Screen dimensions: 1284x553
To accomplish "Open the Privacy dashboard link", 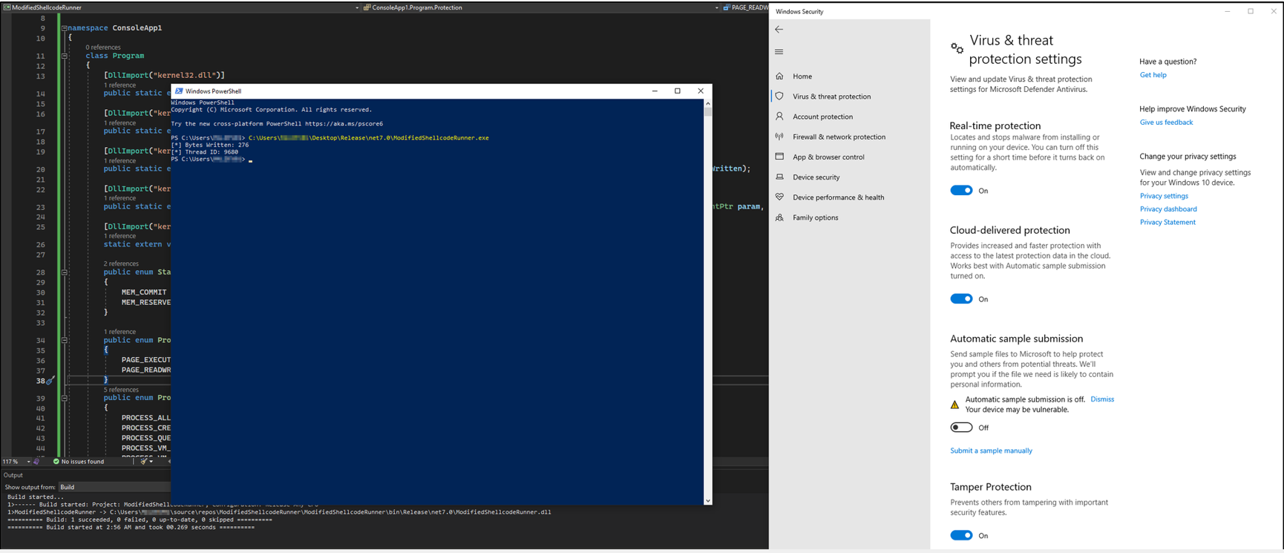I will (1168, 209).
